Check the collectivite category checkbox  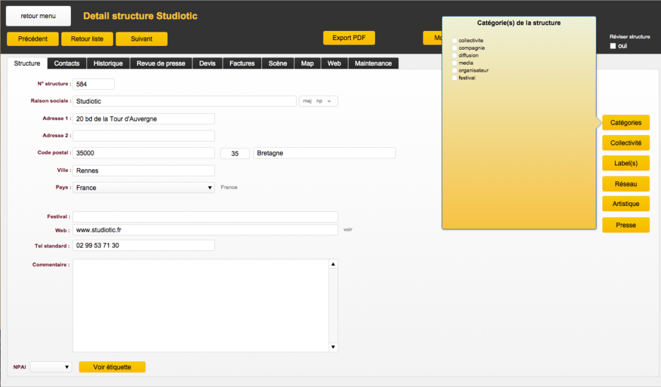point(454,41)
